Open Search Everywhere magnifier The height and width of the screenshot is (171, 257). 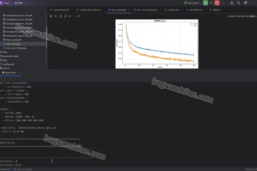coord(239,3)
